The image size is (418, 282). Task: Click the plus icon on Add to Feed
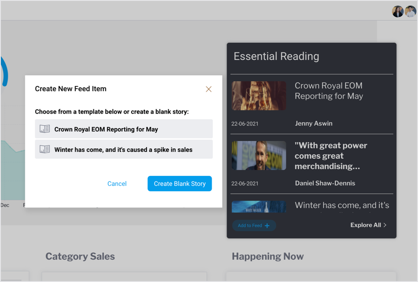coord(267,225)
